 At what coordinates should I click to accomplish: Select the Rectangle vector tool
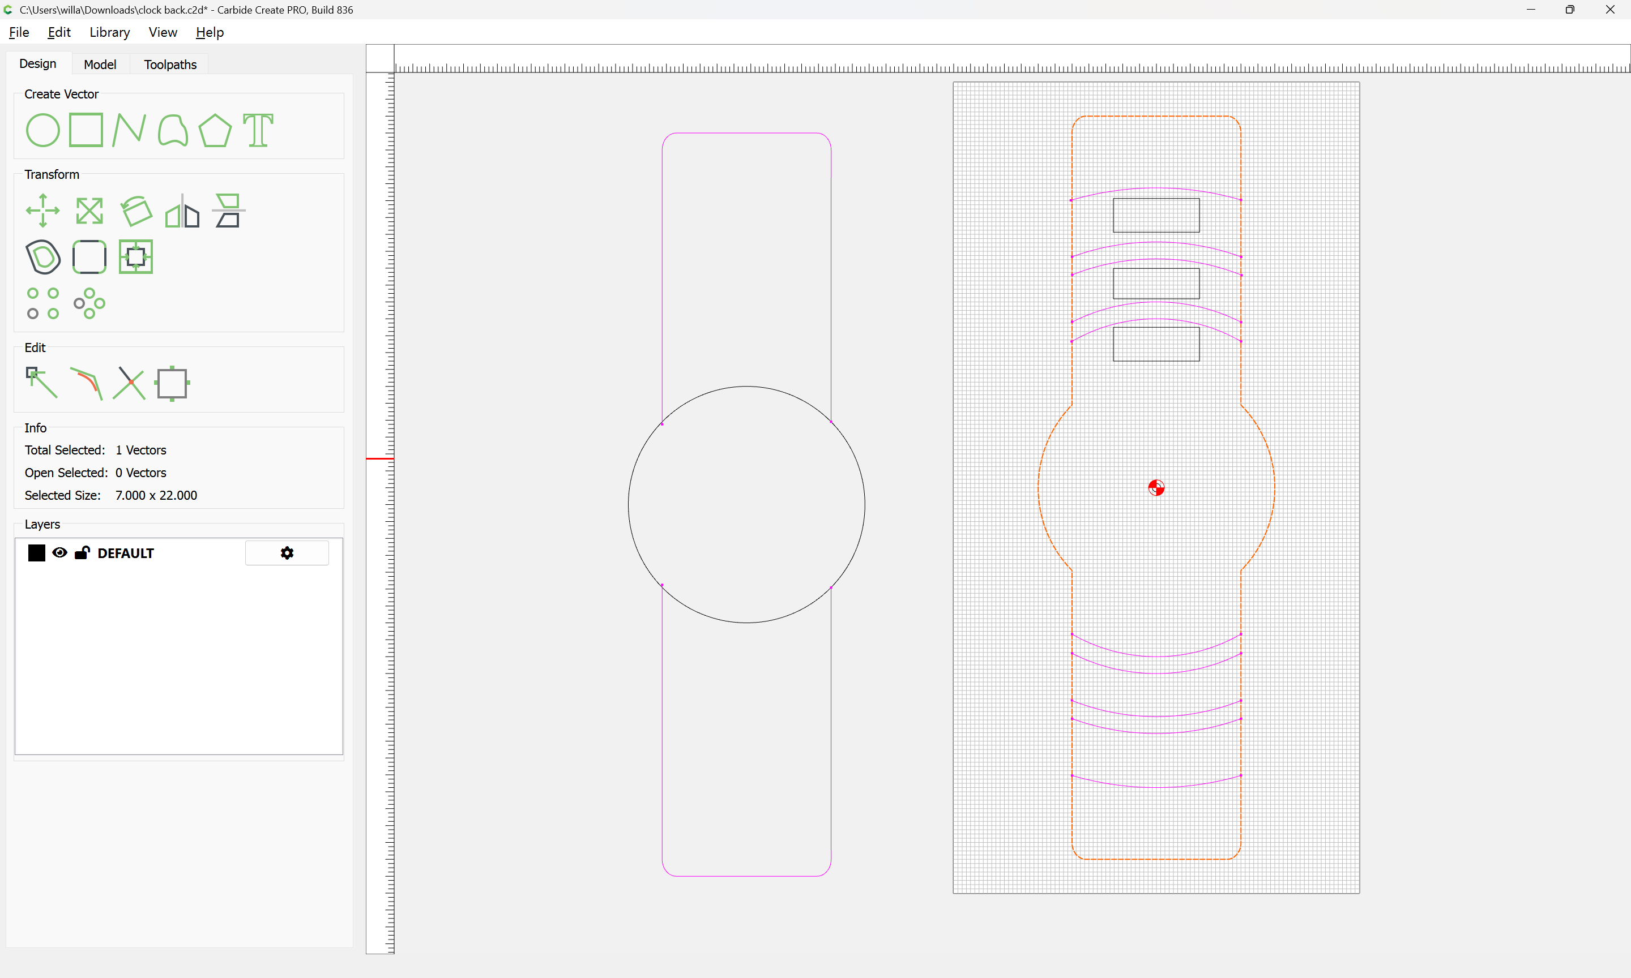tap(86, 130)
